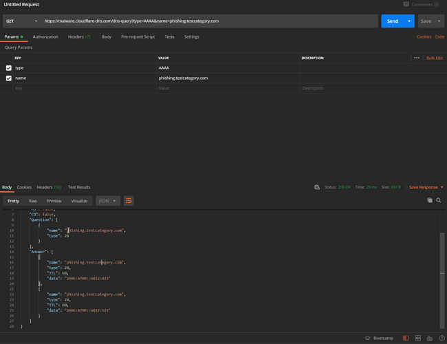The image size is (447, 344).
Task: Select the Raw view mode
Action: click(33, 201)
